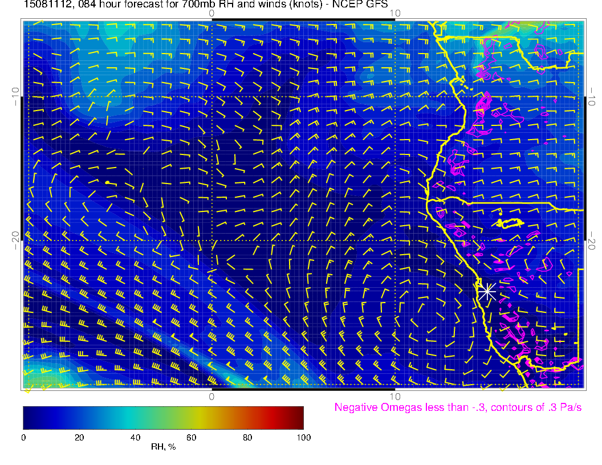Click the left axis latitude label -10
This screenshot has height=465, width=602.
tap(15, 96)
